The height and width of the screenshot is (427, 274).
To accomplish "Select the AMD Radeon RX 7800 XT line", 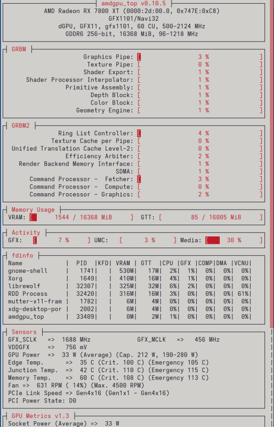I will pos(132,11).
